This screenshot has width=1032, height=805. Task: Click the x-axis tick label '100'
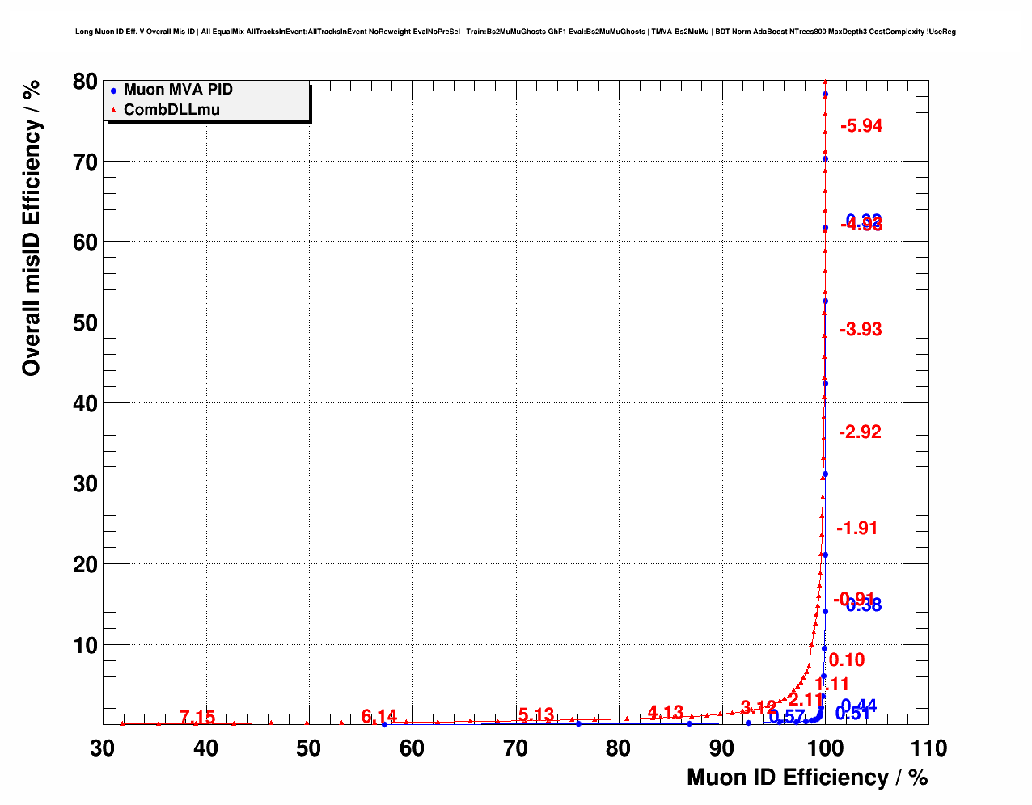point(825,748)
